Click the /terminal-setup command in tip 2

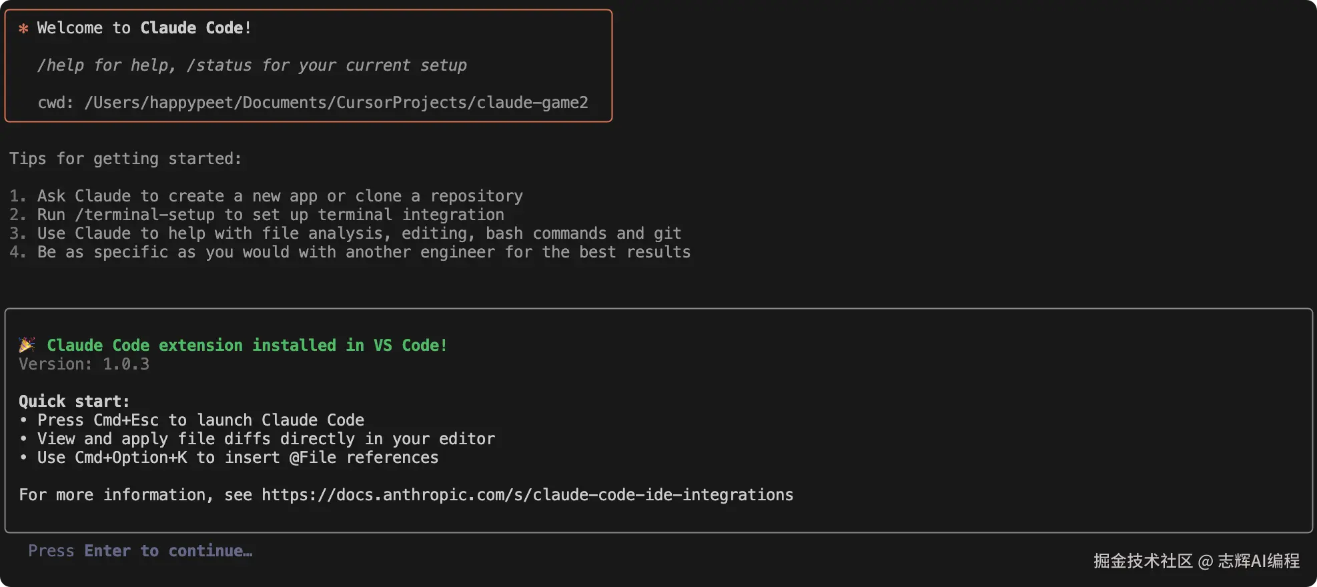coord(145,215)
